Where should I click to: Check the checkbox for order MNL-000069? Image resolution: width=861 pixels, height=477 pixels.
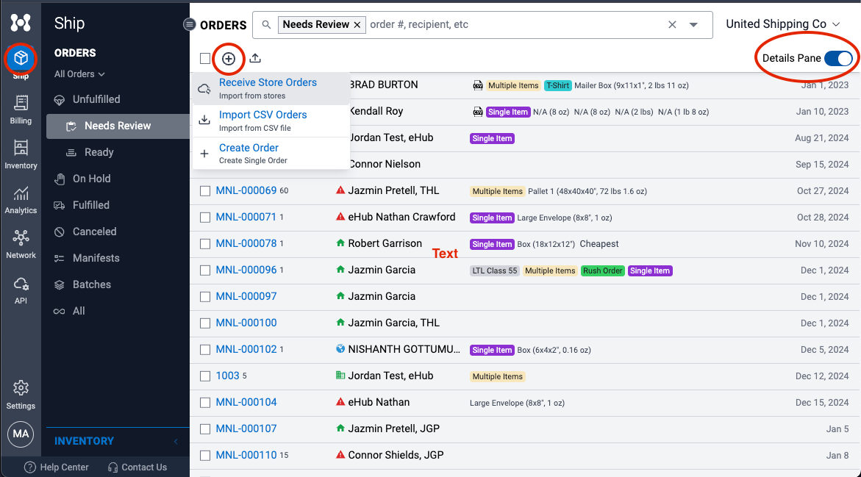(x=204, y=190)
